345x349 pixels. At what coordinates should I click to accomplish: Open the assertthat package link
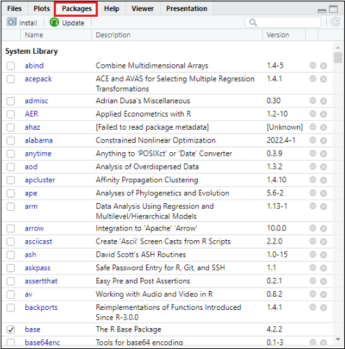pyautogui.click(x=41, y=281)
